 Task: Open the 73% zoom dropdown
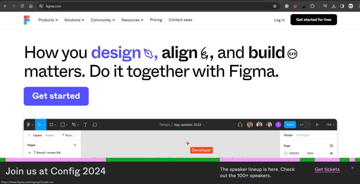(330, 125)
